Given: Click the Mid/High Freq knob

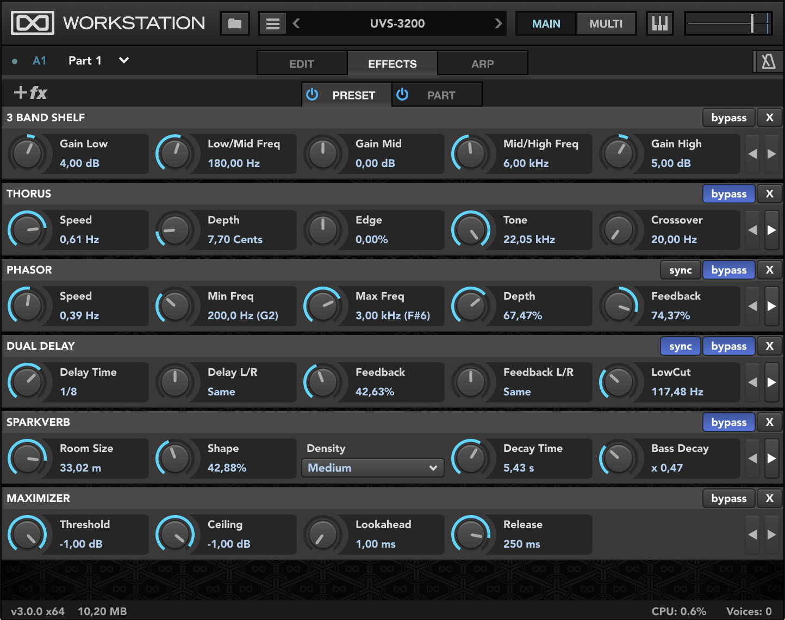Looking at the screenshot, I should pyautogui.click(x=471, y=154).
